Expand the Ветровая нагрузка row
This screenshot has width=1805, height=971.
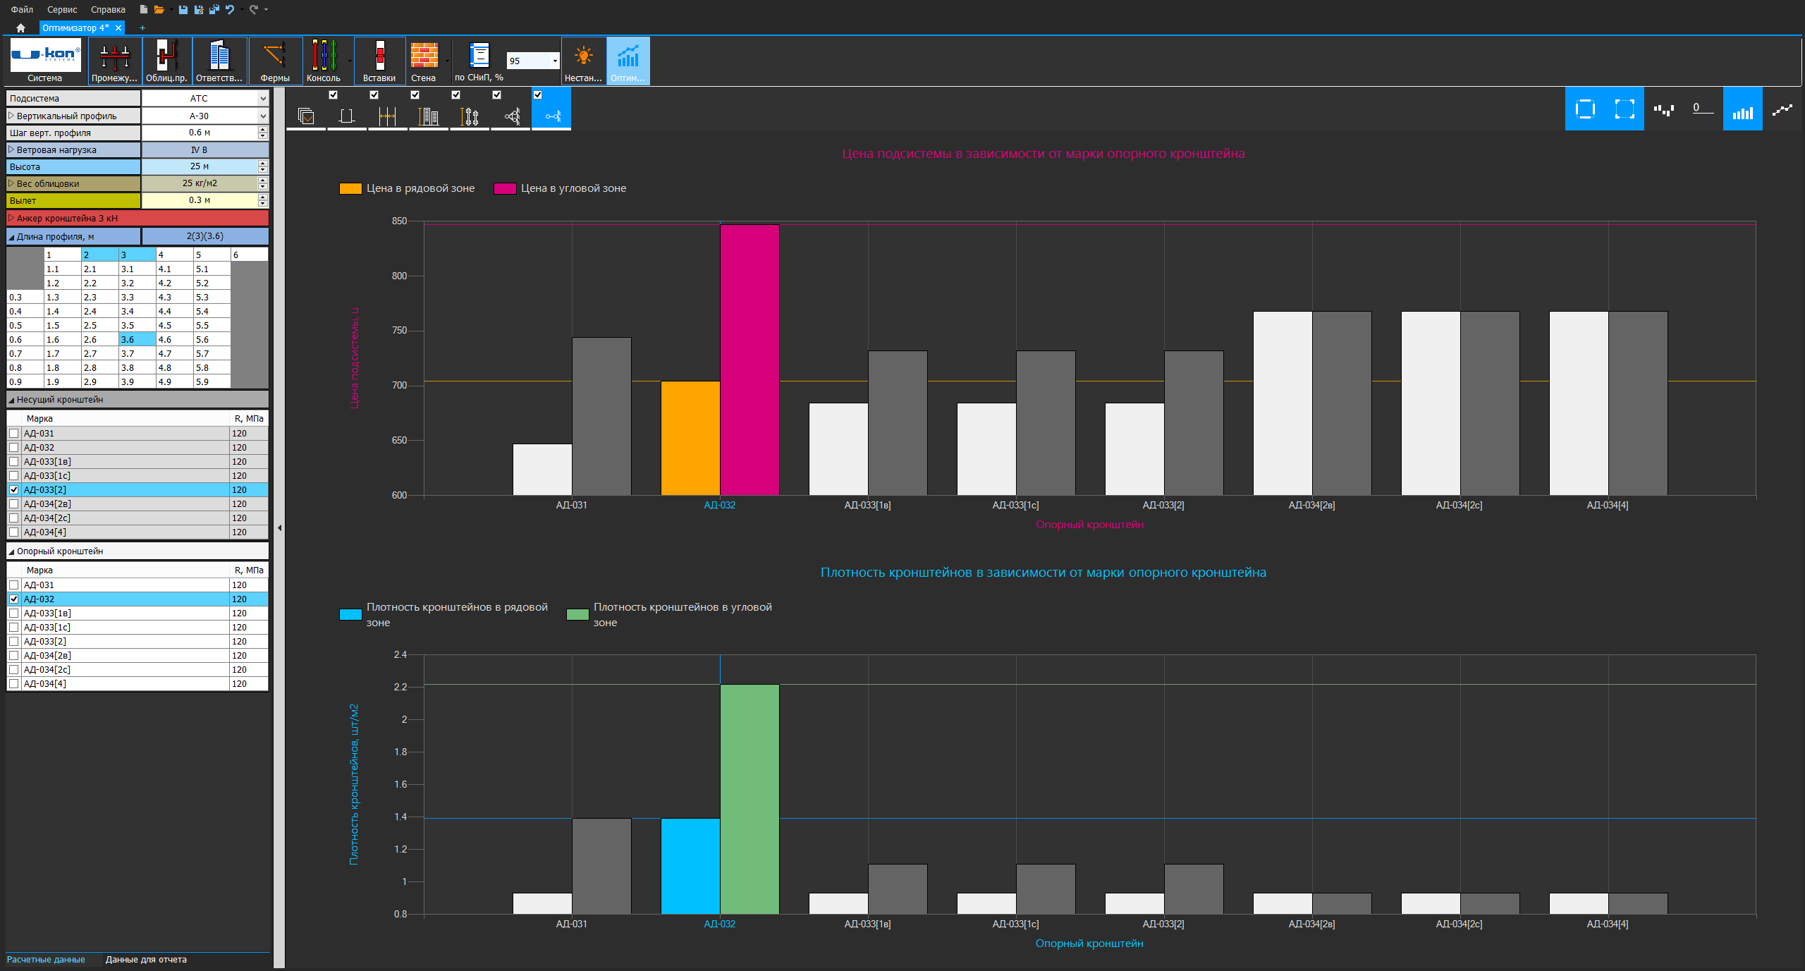click(11, 149)
